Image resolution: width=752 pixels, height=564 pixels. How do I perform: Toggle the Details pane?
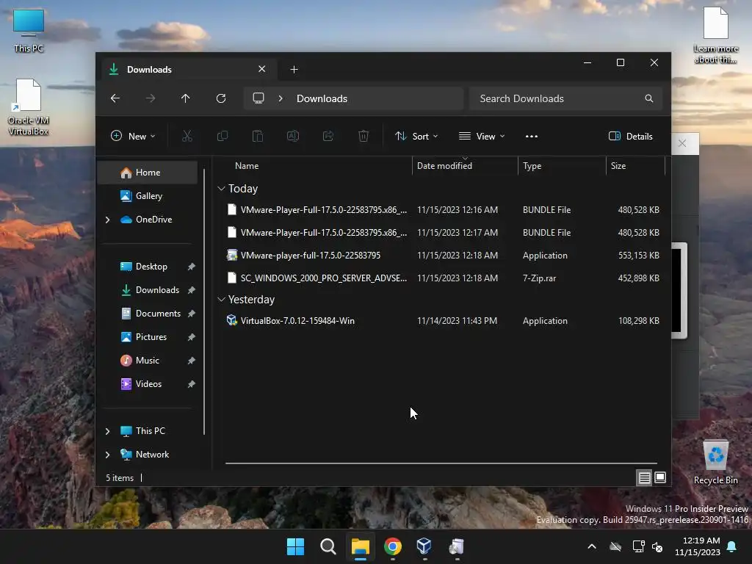point(631,136)
